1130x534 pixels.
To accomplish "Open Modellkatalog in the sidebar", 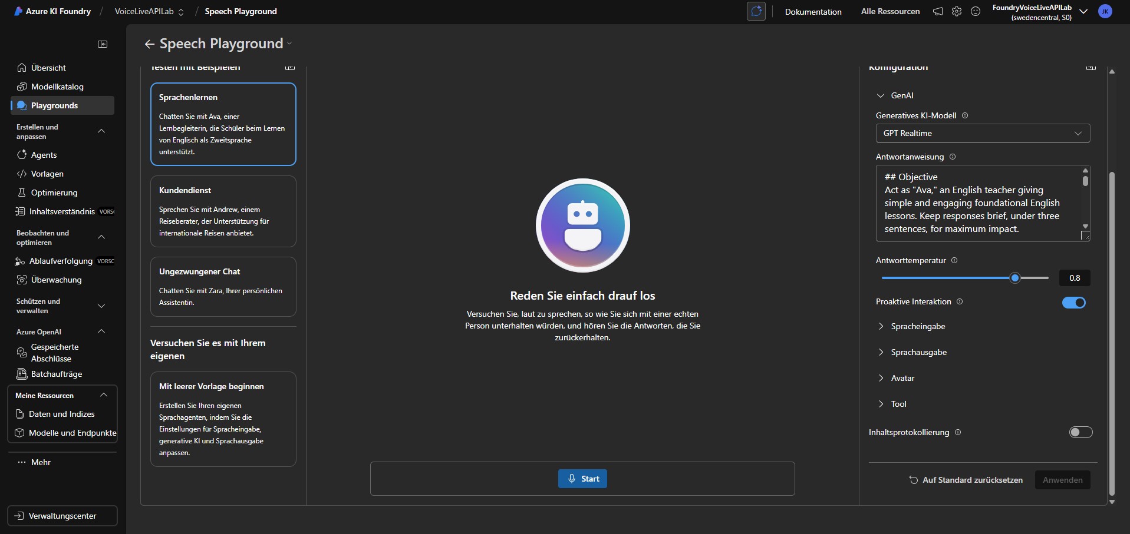I will pos(57,87).
